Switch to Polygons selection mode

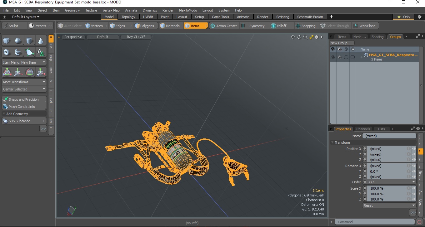pos(146,26)
